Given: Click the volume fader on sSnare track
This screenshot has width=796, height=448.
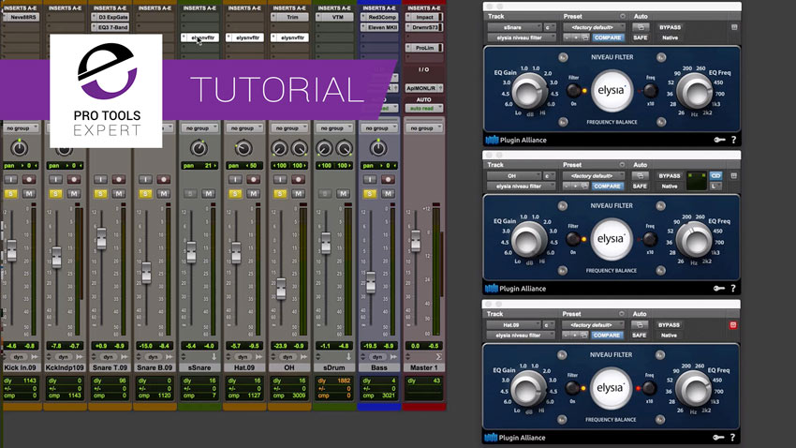Looking at the screenshot, I should click(191, 252).
